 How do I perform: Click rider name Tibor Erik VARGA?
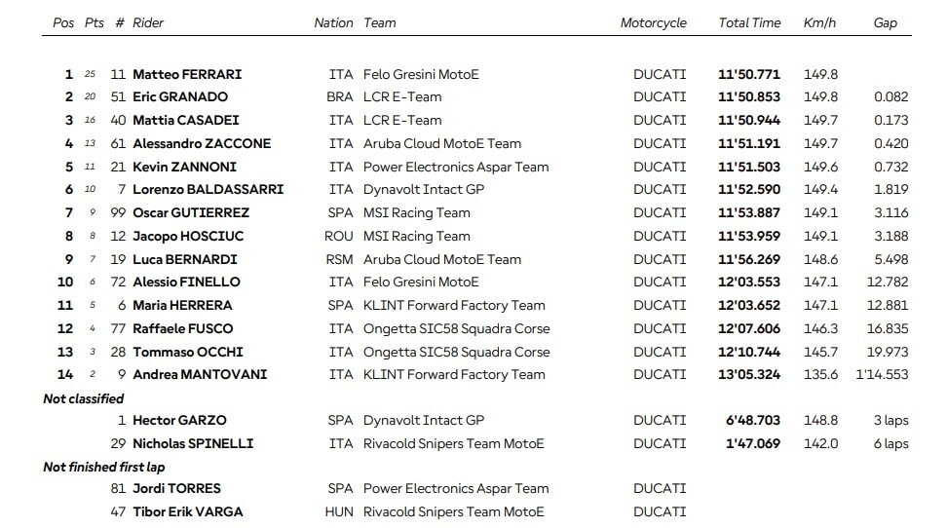(187, 511)
